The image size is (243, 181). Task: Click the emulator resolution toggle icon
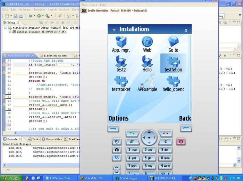pyautogui.click(x=84, y=11)
